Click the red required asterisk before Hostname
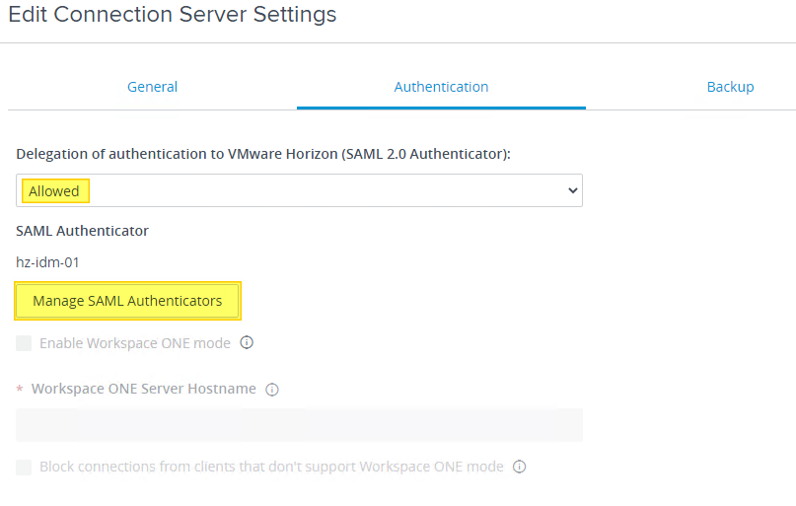The image size is (796, 506). [x=20, y=390]
